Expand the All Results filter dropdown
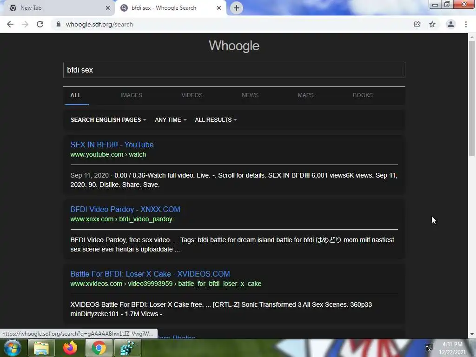This screenshot has height=357, width=476. click(216, 120)
